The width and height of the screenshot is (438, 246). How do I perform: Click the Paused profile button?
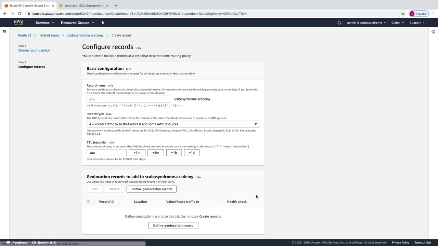click(x=418, y=14)
